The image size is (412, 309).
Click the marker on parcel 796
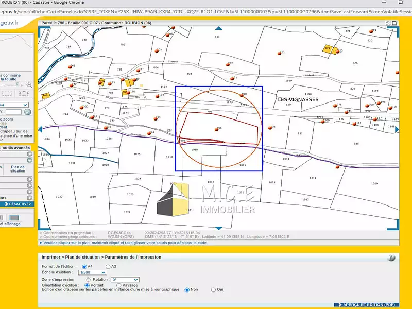[217, 129]
